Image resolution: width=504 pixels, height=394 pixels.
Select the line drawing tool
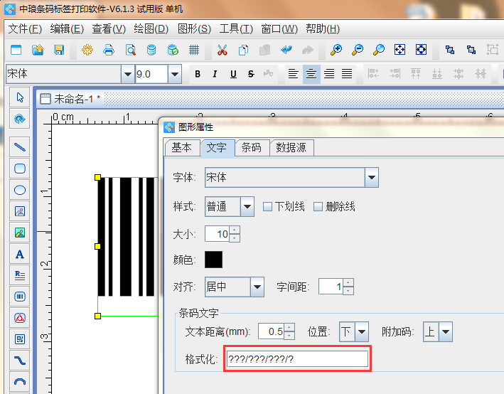click(20, 147)
